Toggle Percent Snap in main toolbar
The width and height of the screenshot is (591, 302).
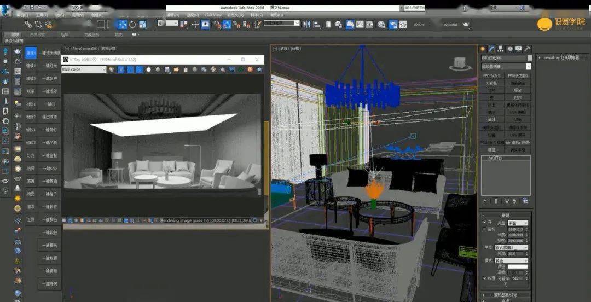coord(237,25)
